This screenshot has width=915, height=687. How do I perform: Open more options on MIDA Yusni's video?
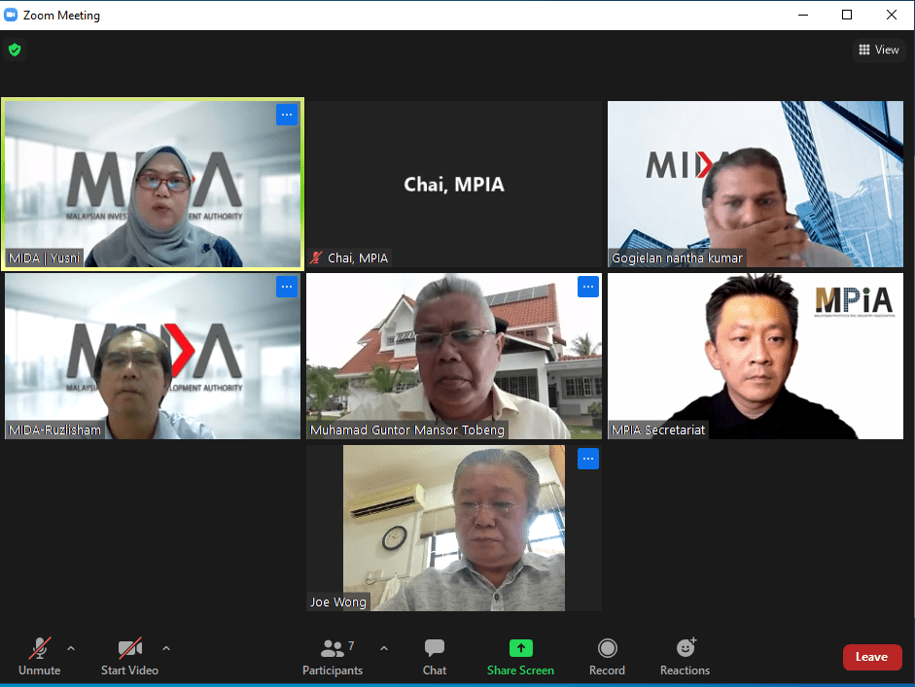286,115
